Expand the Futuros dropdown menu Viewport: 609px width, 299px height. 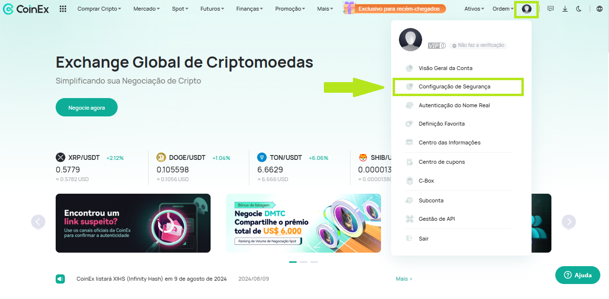pos(212,9)
